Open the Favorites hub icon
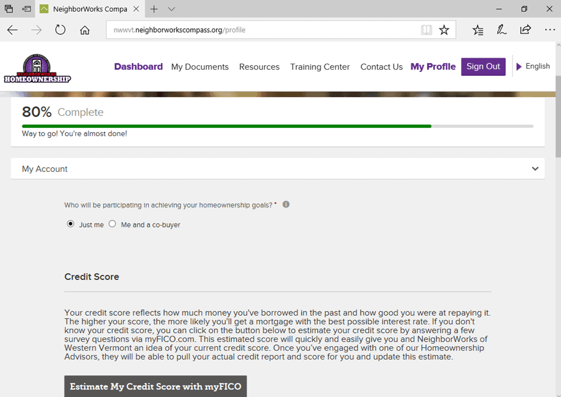The height and width of the screenshot is (397, 561). tap(478, 30)
